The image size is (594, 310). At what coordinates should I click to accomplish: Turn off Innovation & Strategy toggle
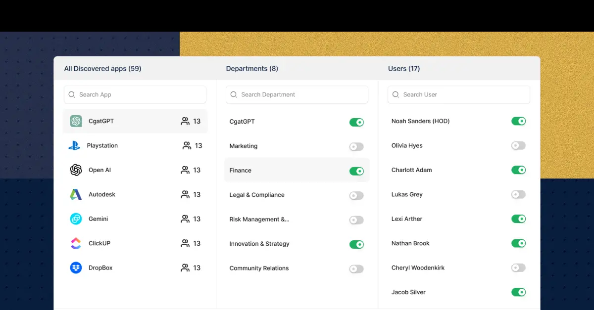coord(356,244)
